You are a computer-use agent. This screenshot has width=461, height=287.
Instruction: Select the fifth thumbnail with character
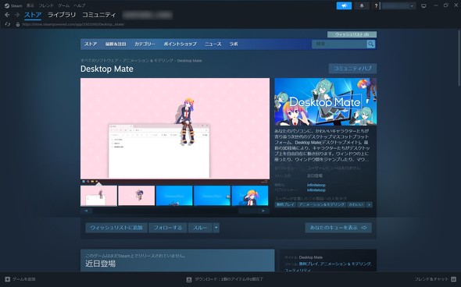(x=250, y=196)
